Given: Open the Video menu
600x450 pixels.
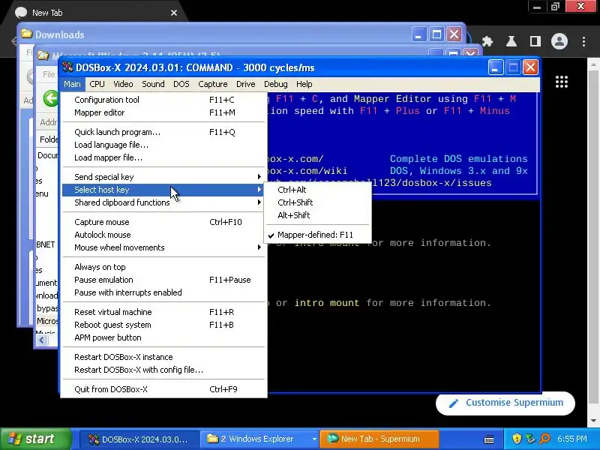Looking at the screenshot, I should pos(123,84).
